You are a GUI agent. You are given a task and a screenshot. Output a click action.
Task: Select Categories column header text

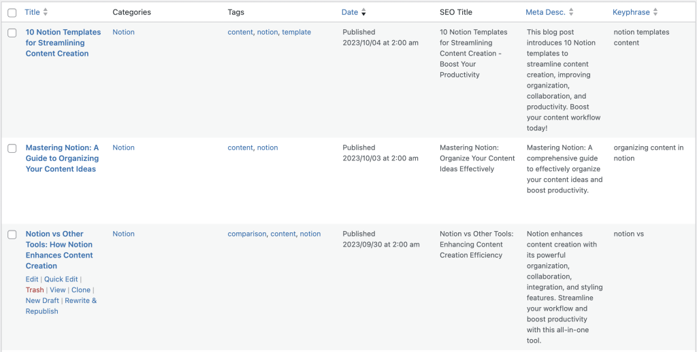tap(131, 12)
